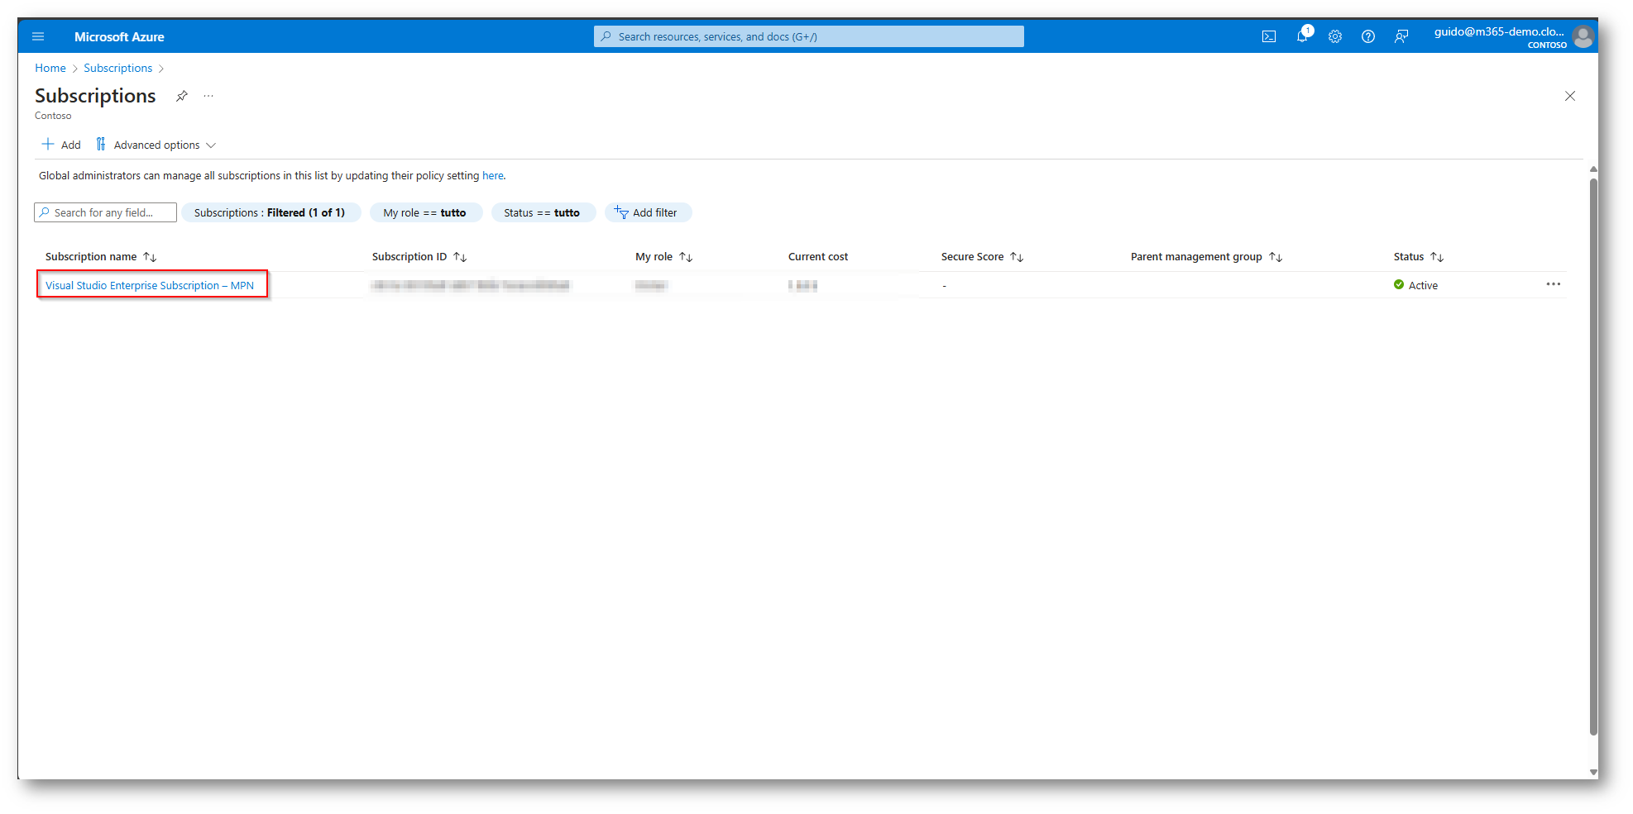Screen dimensions: 1633x814
Task: Open policy setting 'here' link
Action: click(x=493, y=176)
